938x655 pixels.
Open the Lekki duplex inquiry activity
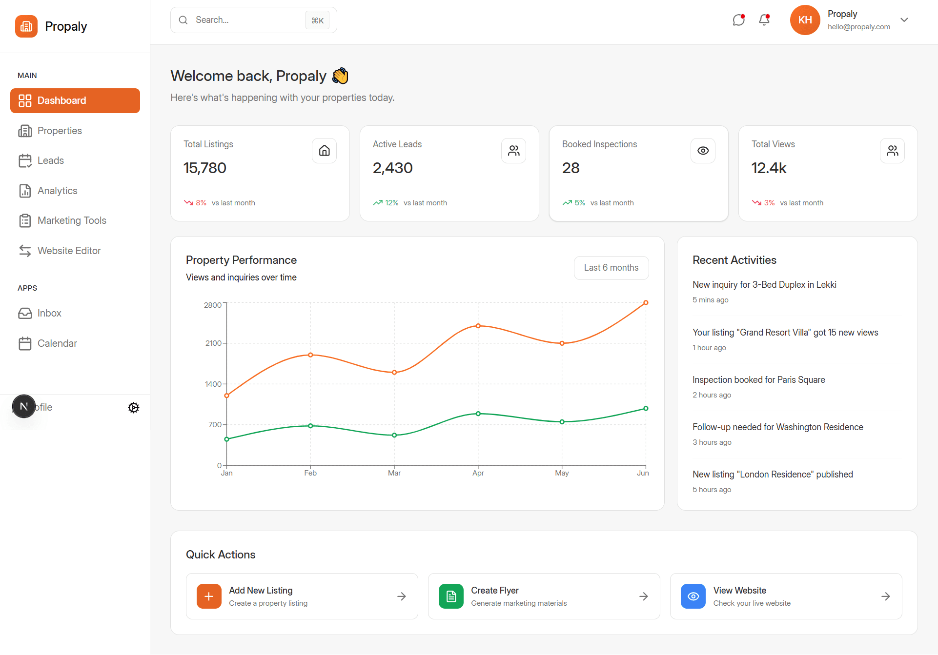(x=764, y=285)
